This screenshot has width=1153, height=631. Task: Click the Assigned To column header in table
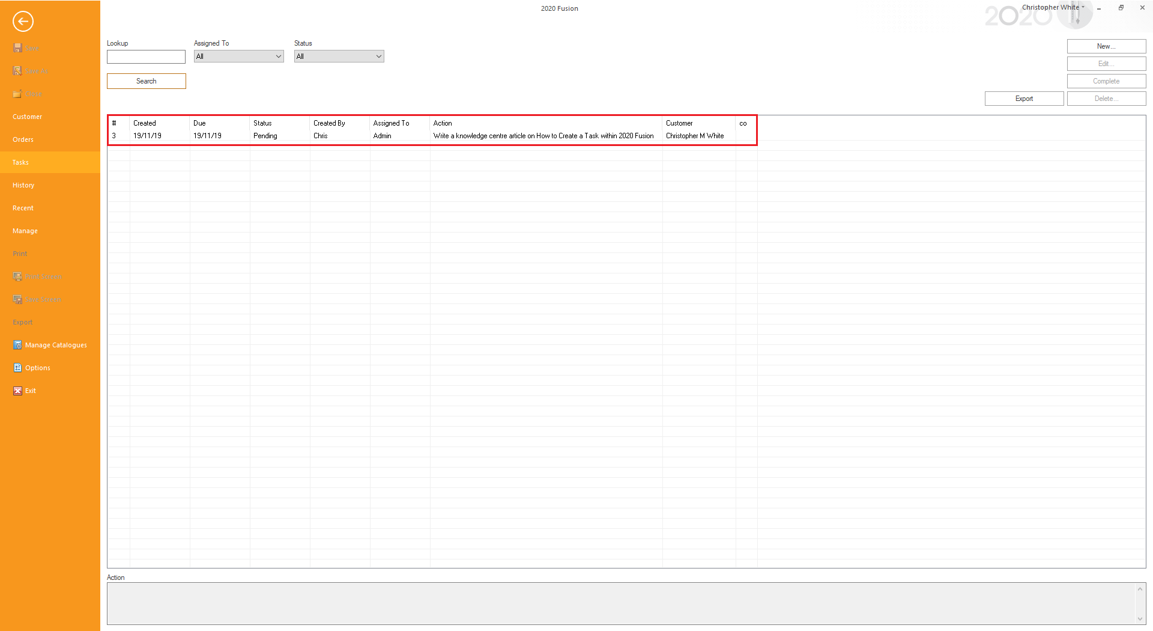click(400, 123)
